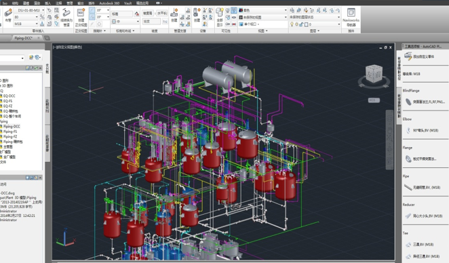Click the create ortho view icon
This screenshot has height=263, width=449.
81,17
